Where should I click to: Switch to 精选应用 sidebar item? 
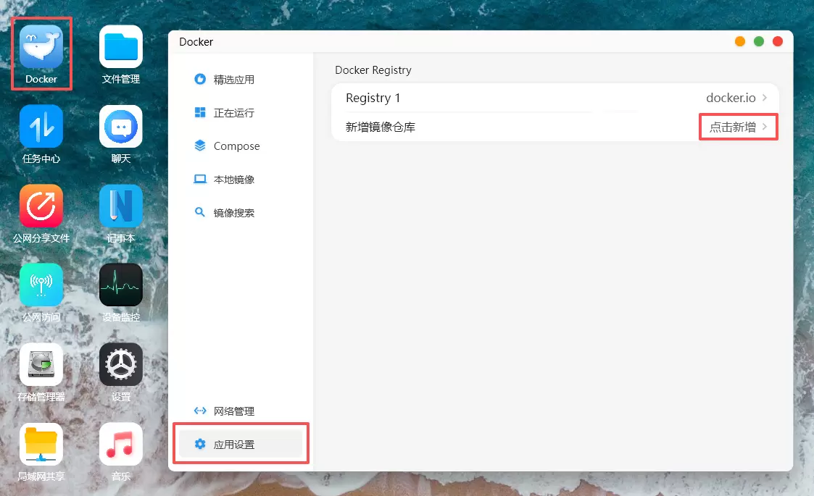click(x=233, y=80)
